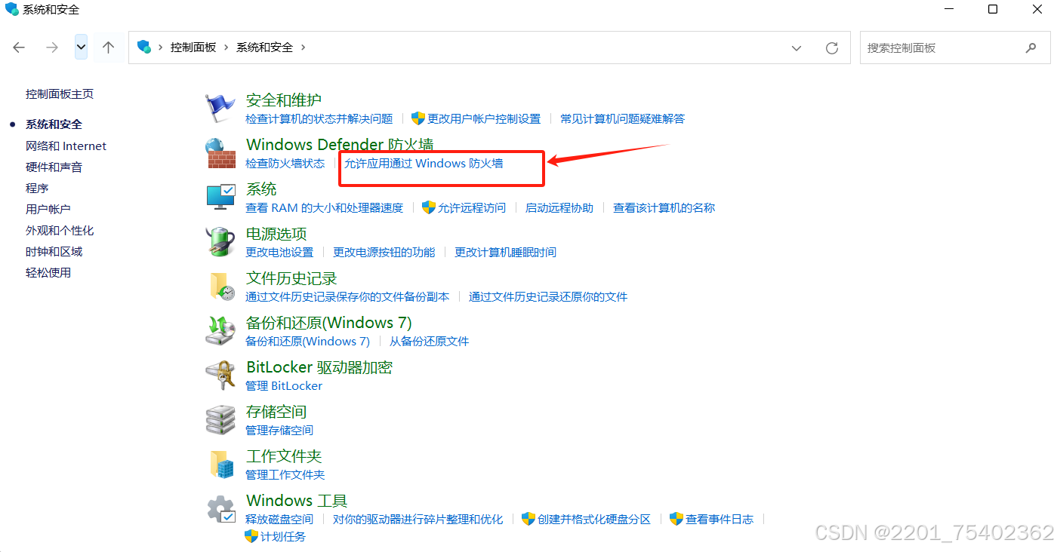Expand the chevron after 系统和安全 breadcrumb
The height and width of the screenshot is (552, 1057).
tap(304, 48)
